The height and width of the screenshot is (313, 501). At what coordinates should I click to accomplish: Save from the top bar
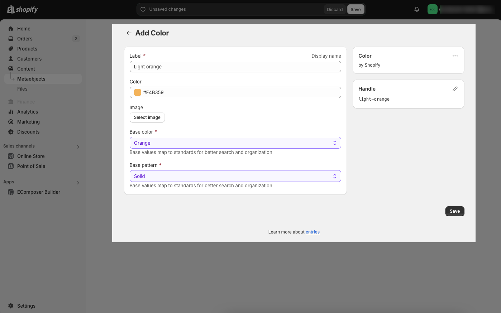(356, 9)
